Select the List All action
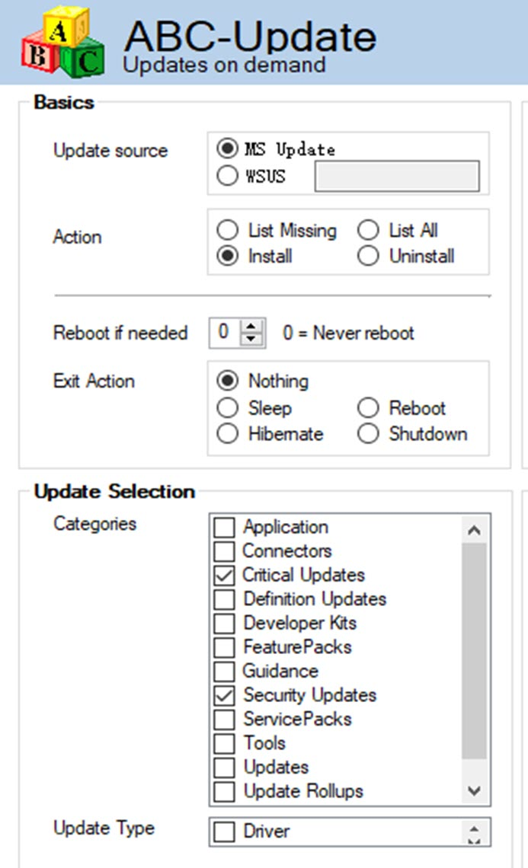The width and height of the screenshot is (528, 868). (368, 230)
